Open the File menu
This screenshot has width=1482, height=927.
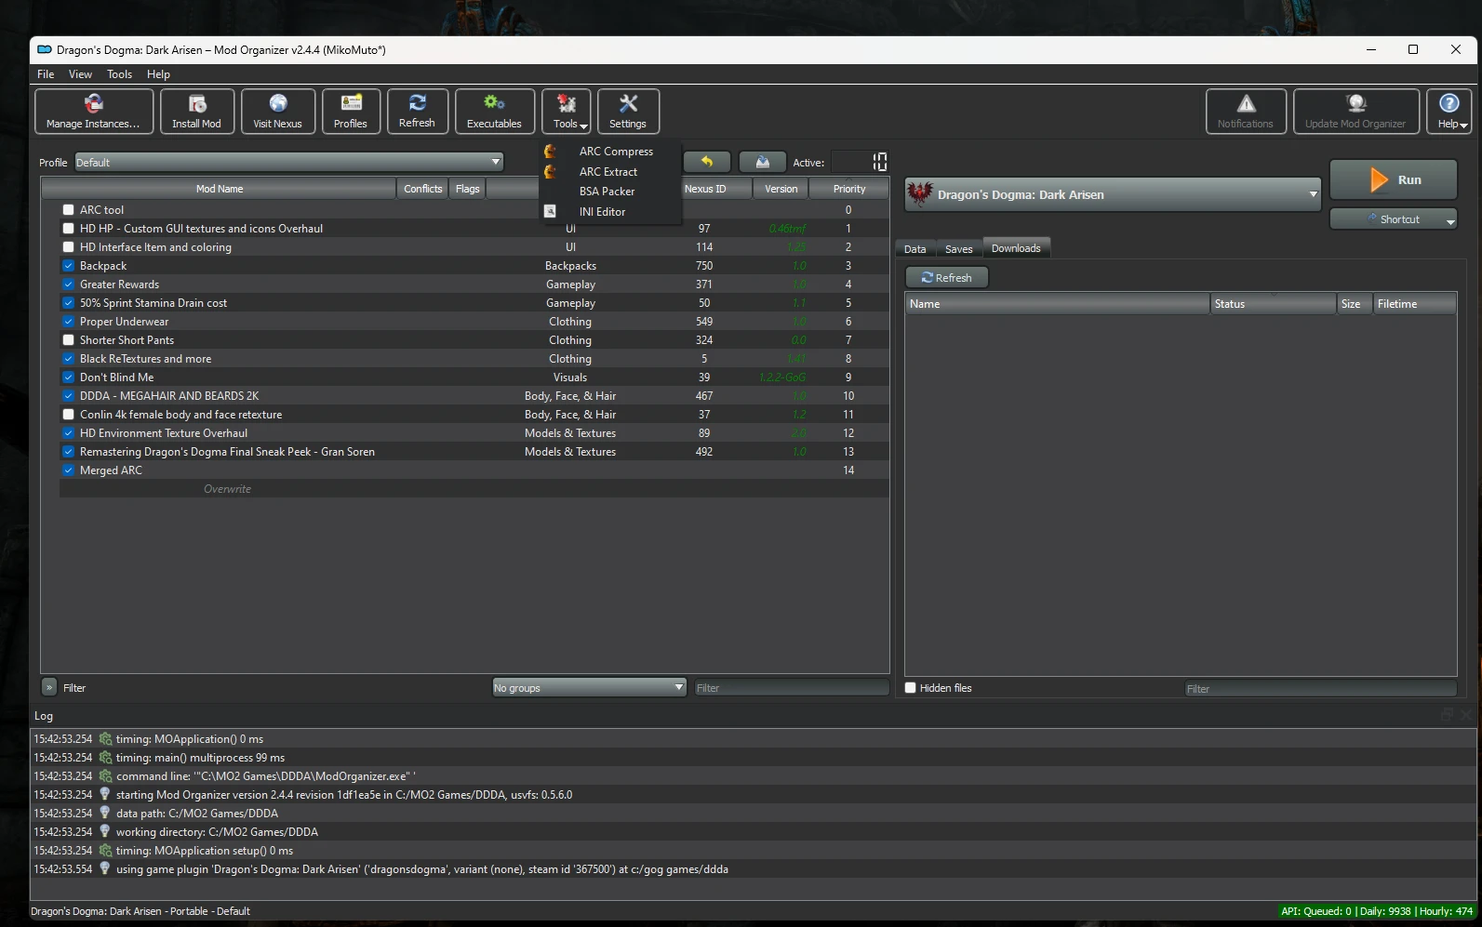pyautogui.click(x=46, y=74)
